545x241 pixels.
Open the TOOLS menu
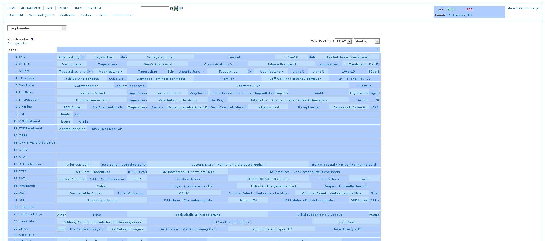tap(63, 8)
